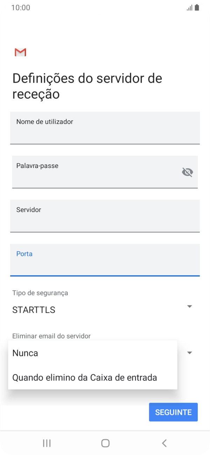Click the Gmail envelope icon
The height and width of the screenshot is (455, 210).
click(20, 52)
